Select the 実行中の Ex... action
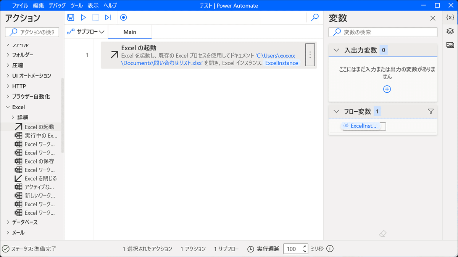The width and height of the screenshot is (458, 257). click(36, 135)
